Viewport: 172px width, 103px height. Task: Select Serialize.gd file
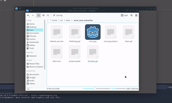click(93, 54)
